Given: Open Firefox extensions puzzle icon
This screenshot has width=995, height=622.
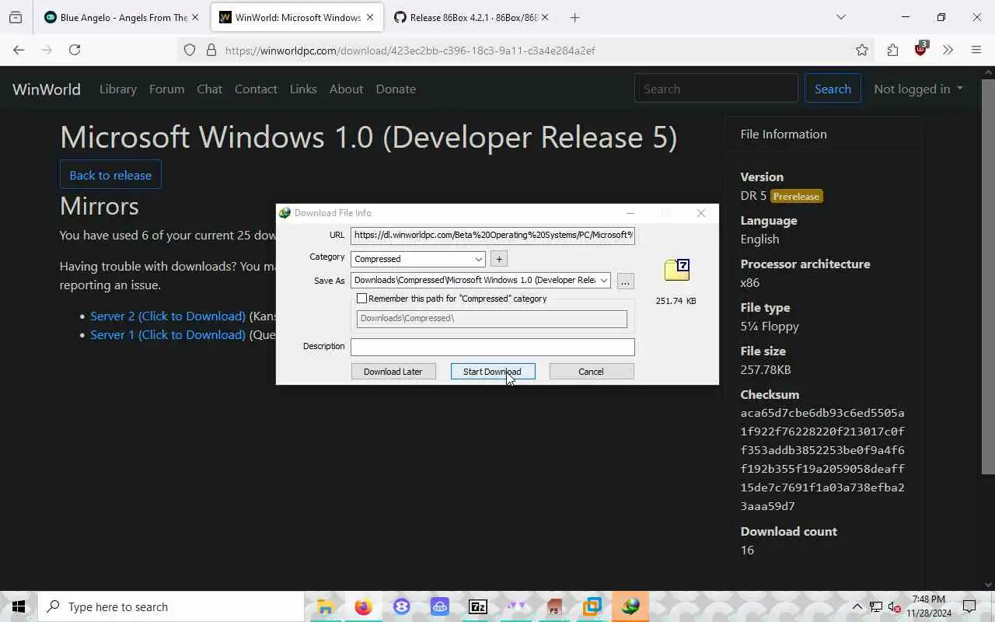Looking at the screenshot, I should [x=892, y=50].
